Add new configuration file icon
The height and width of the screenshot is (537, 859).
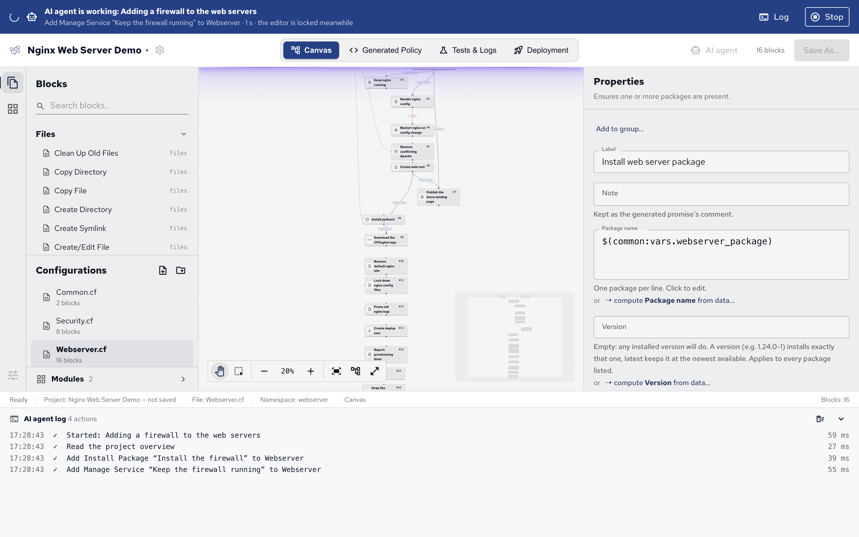click(x=163, y=270)
